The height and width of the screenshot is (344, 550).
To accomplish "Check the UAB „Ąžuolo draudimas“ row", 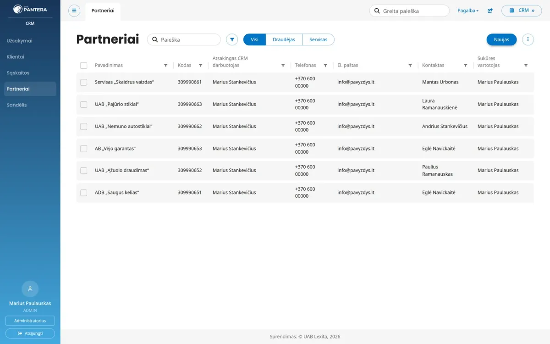I will pos(83,171).
